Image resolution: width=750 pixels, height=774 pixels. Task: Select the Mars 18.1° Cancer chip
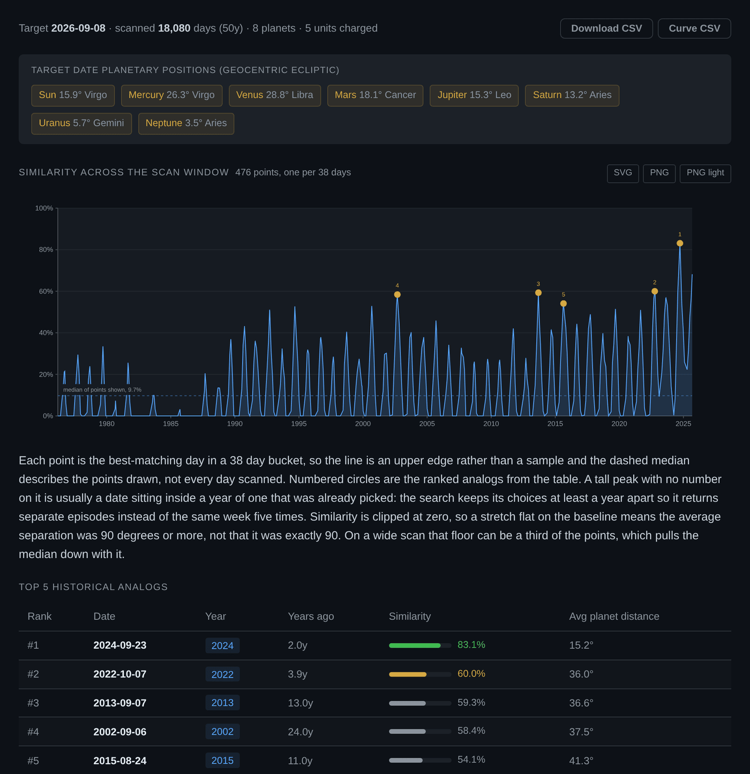[376, 95]
